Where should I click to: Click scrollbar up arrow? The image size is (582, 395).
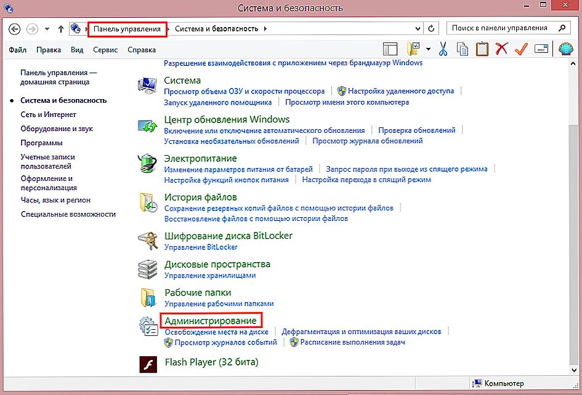coord(574,64)
